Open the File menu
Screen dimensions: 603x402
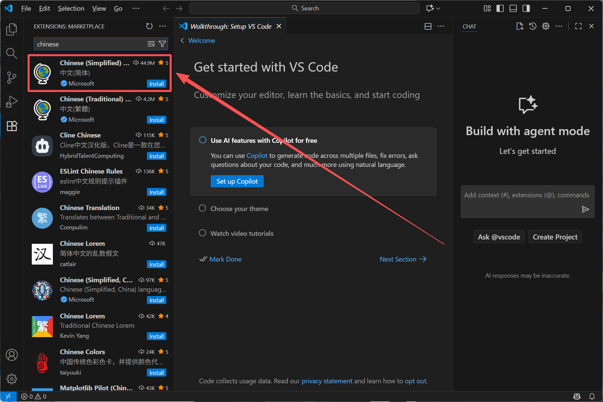coord(26,8)
